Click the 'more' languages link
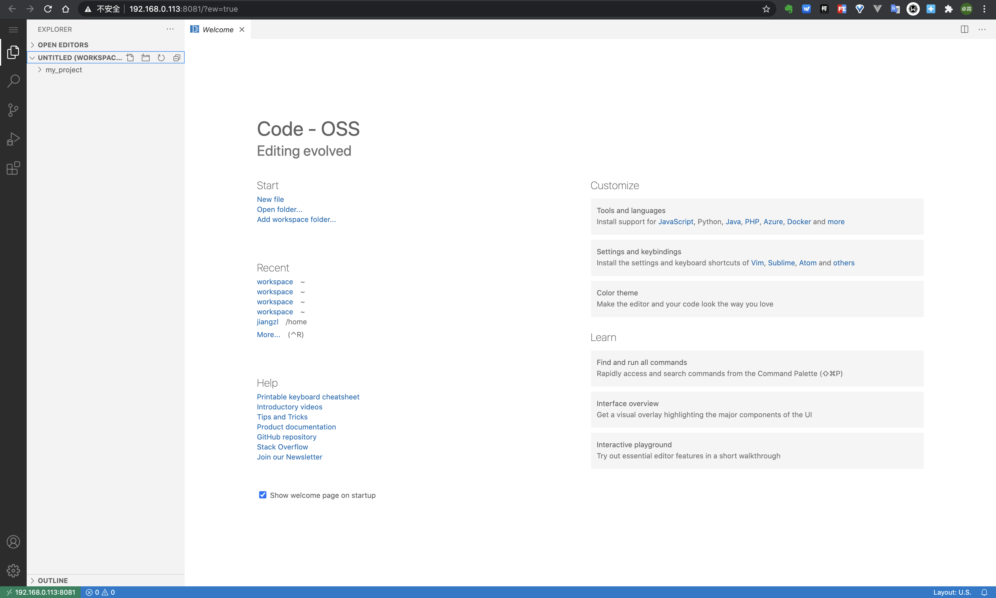The image size is (996, 598). coord(836,222)
